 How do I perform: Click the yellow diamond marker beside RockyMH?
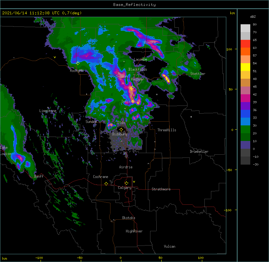click(x=78, y=63)
